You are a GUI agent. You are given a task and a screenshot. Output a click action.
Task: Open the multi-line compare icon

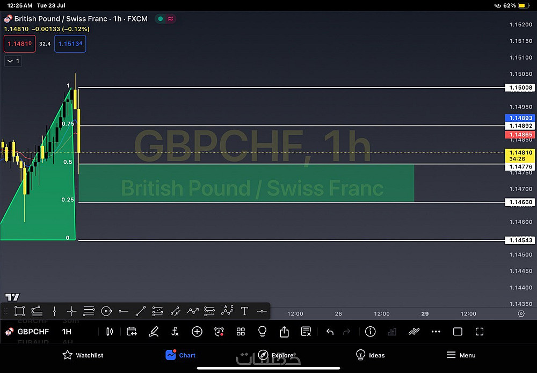click(x=414, y=332)
